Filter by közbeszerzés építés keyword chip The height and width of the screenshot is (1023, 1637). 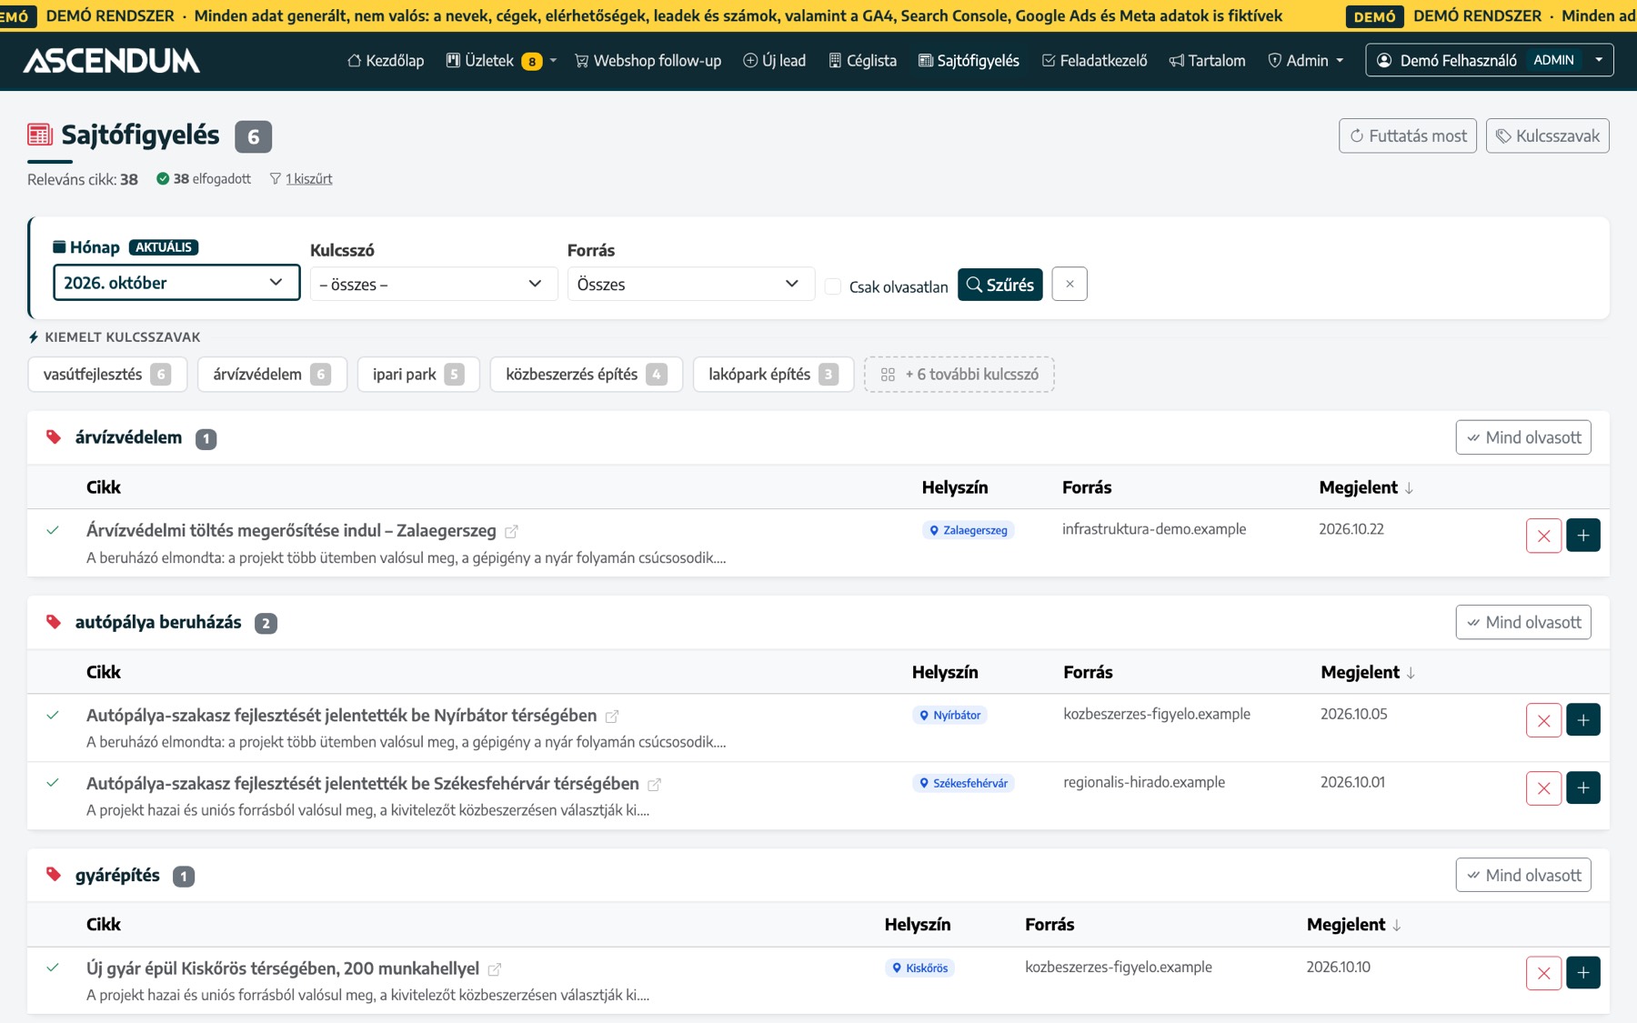(x=586, y=375)
